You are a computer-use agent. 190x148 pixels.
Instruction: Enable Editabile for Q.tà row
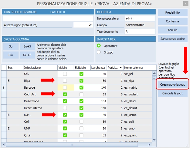click(81, 135)
